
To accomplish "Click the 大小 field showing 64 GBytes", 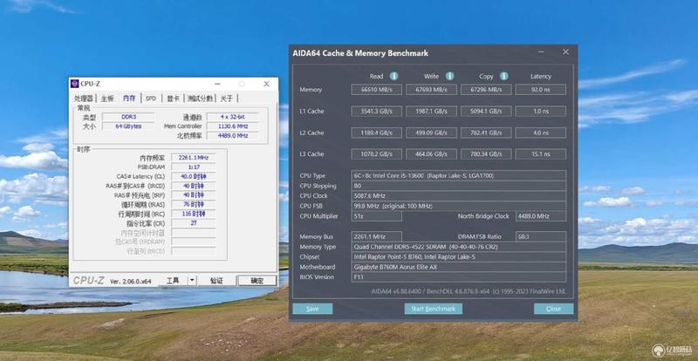I will point(128,126).
